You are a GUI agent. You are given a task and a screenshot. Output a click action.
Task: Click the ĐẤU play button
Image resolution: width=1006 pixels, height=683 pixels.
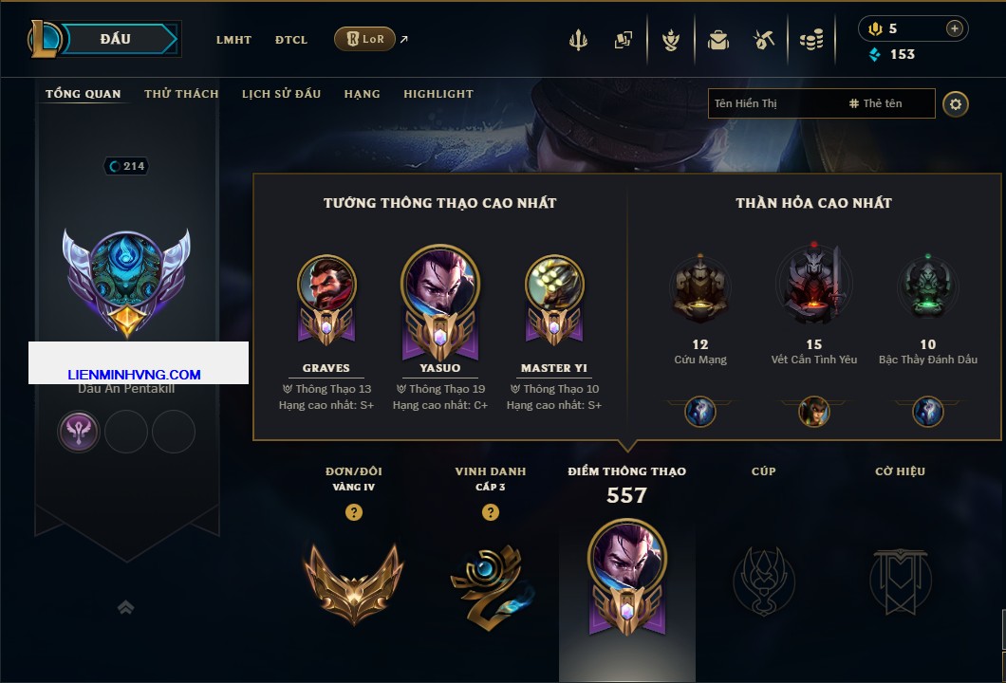(x=116, y=39)
